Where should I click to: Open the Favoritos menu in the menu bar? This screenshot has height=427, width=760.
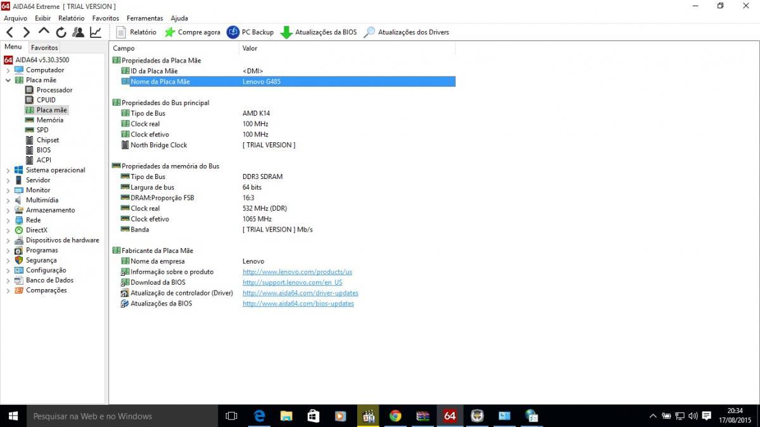pos(105,18)
